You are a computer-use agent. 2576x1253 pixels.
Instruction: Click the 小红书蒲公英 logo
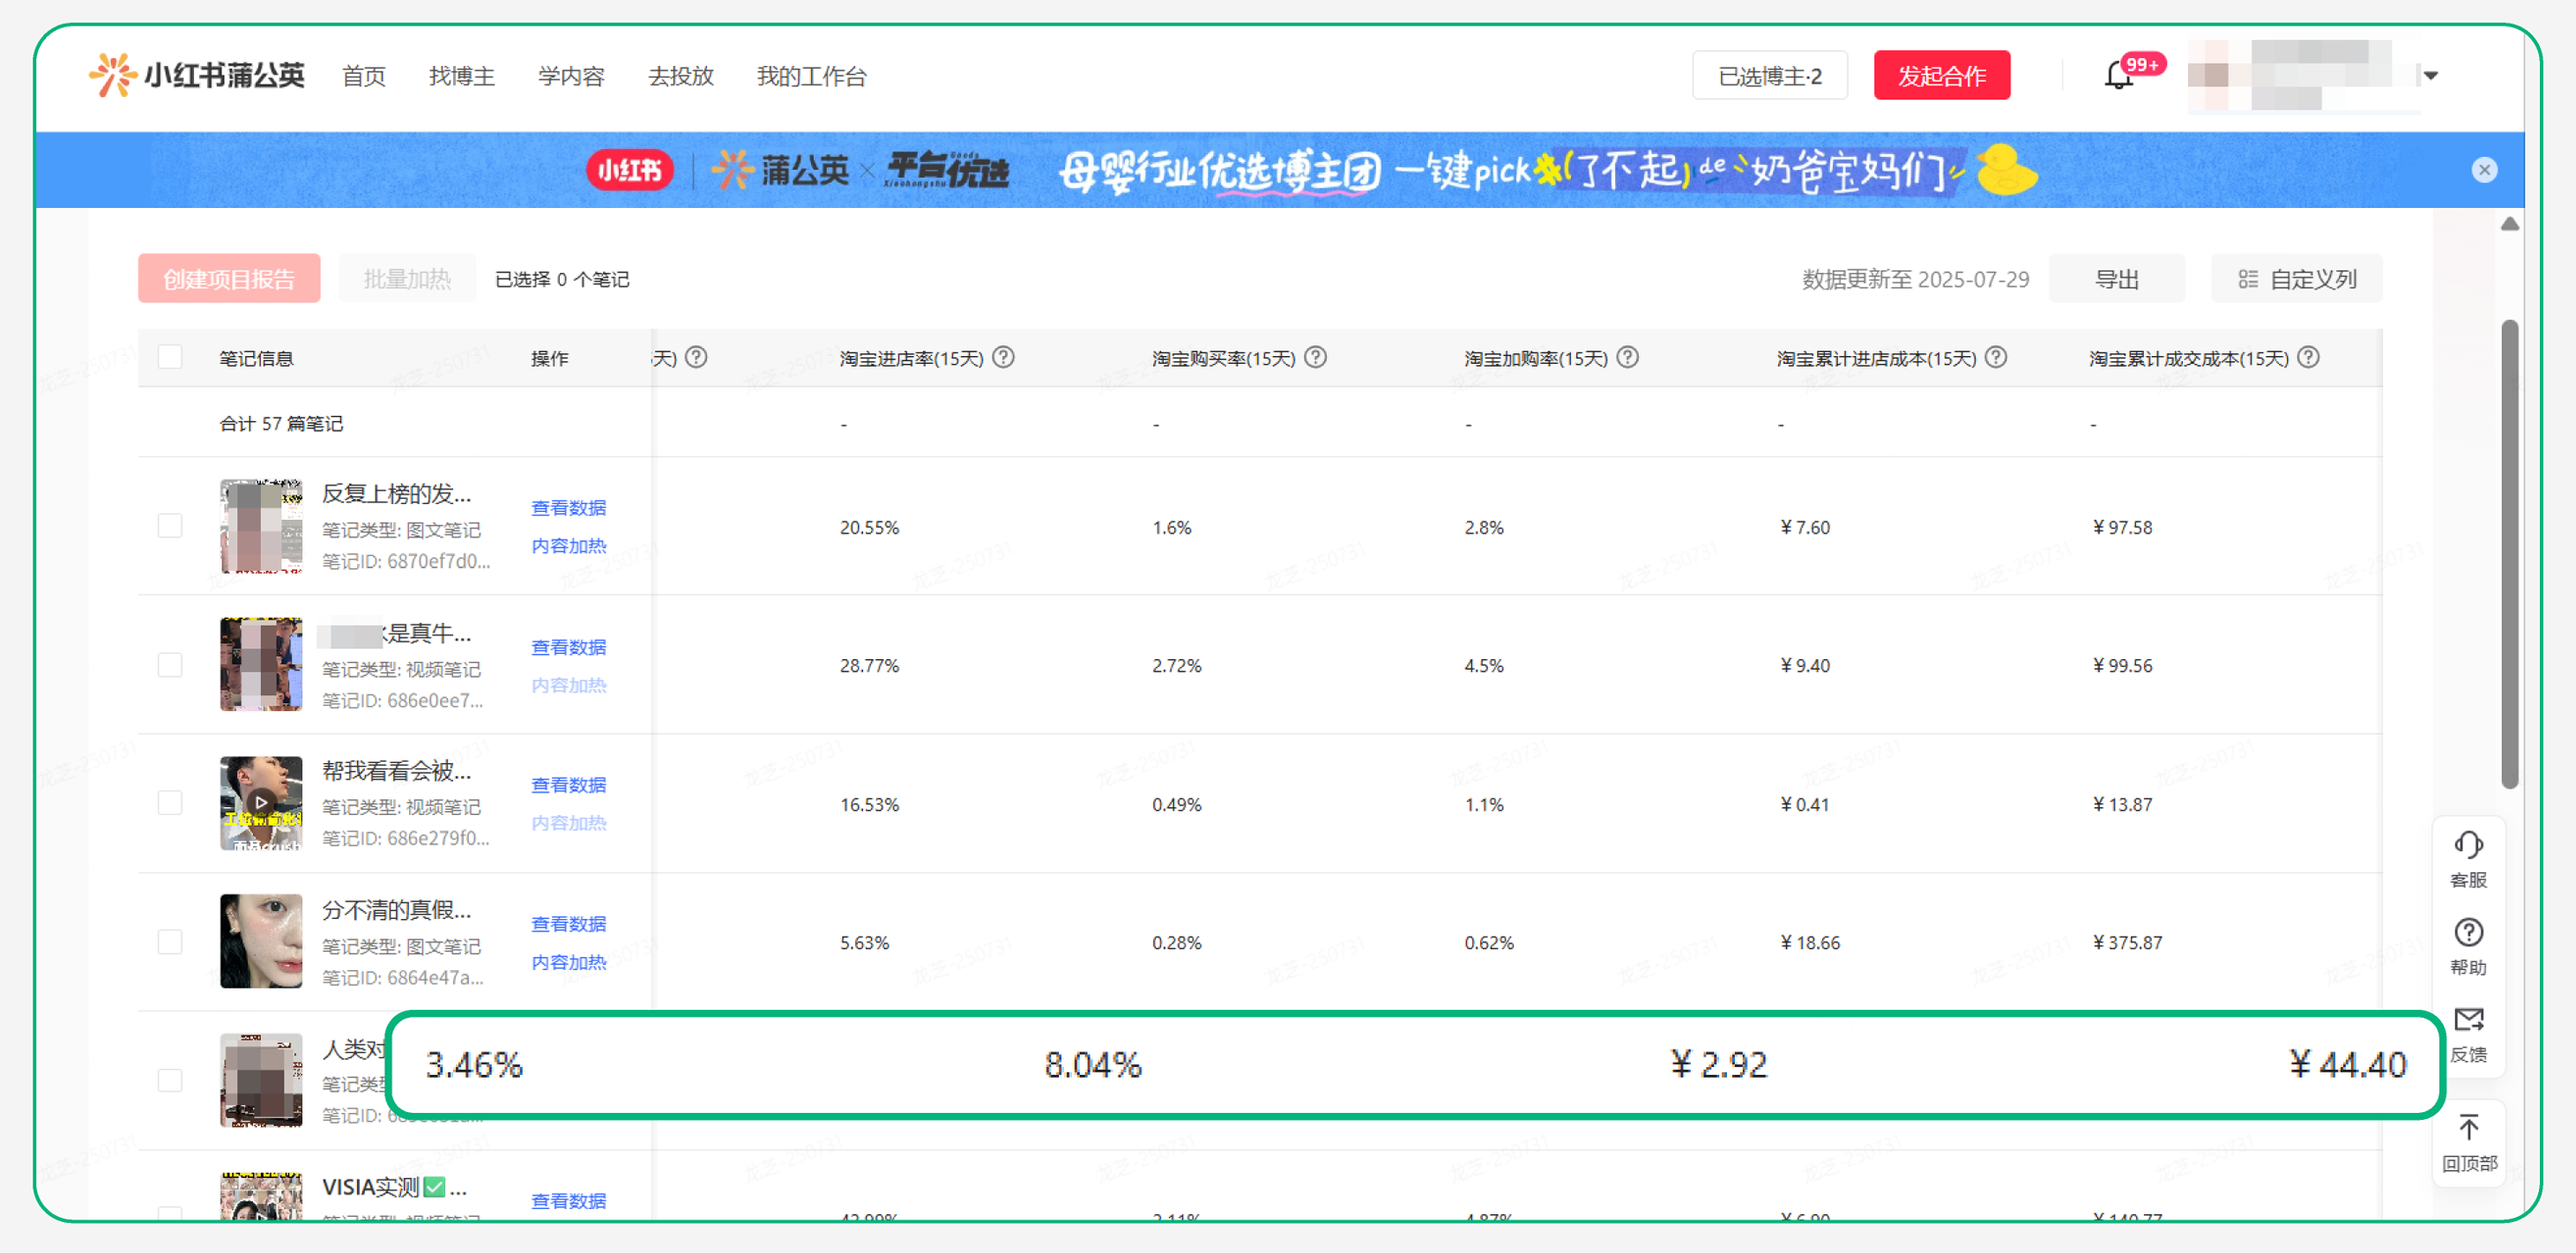197,76
